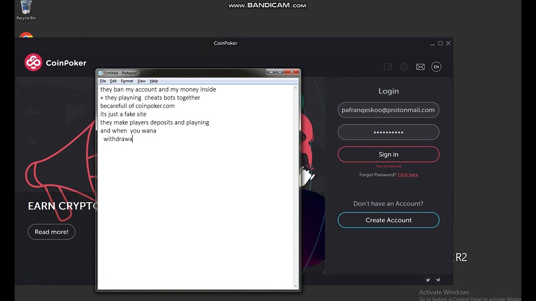Click the Sign in button
Viewport: 536px width, 301px height.
tap(389, 154)
